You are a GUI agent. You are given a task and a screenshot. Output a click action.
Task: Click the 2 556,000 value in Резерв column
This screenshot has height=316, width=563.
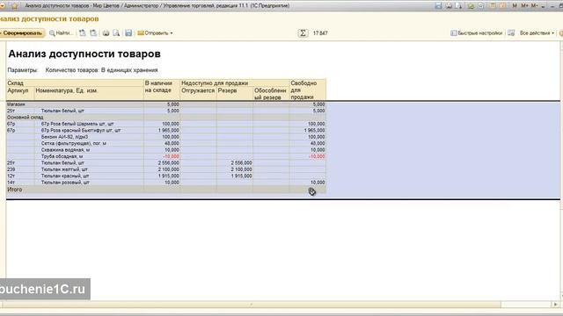coord(241,162)
